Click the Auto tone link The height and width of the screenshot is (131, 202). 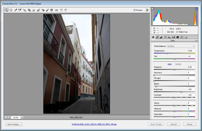170,64
